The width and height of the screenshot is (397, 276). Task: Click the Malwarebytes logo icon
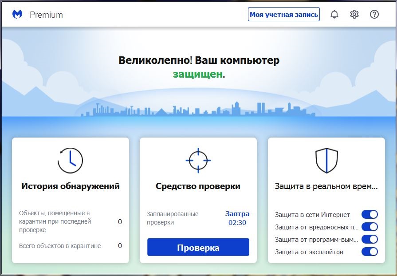pyautogui.click(x=17, y=14)
